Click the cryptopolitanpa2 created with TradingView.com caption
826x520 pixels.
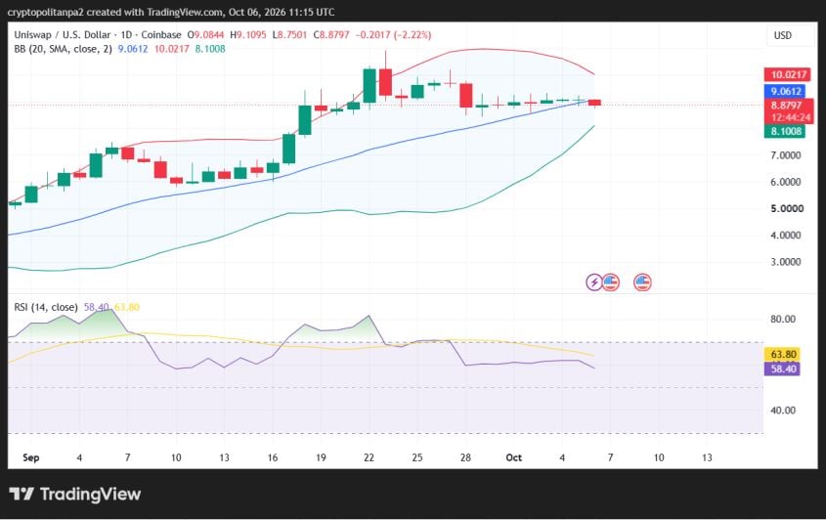click(x=171, y=12)
